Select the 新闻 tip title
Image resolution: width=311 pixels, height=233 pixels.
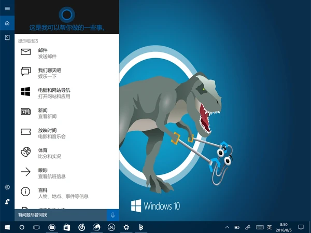[43, 111]
